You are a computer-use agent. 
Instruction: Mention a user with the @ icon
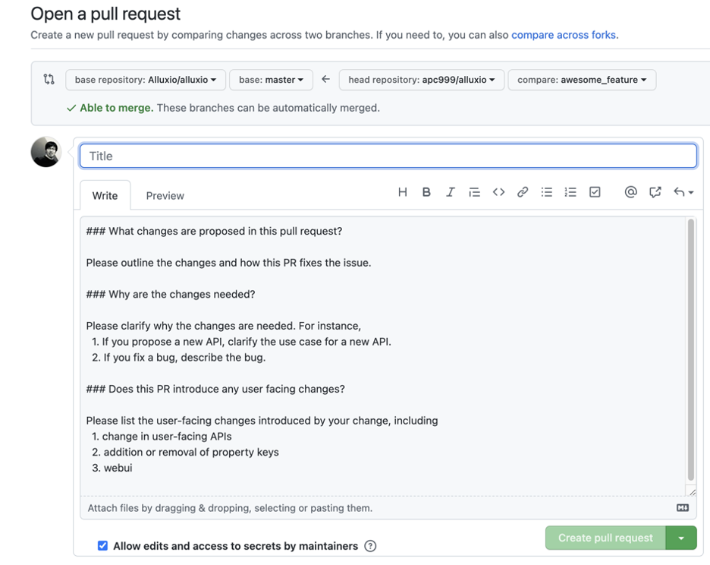point(631,192)
